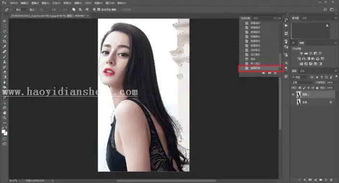339x183 pixels.
Task: Click the background color swatch
Action: (6, 134)
